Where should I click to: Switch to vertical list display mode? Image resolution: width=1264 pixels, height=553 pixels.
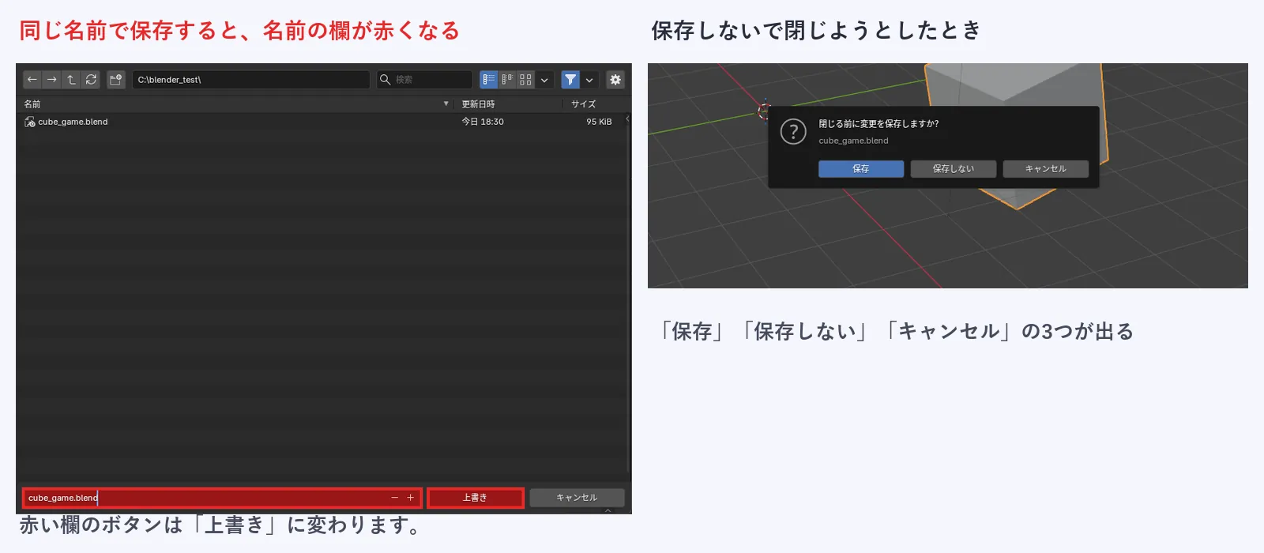[489, 80]
